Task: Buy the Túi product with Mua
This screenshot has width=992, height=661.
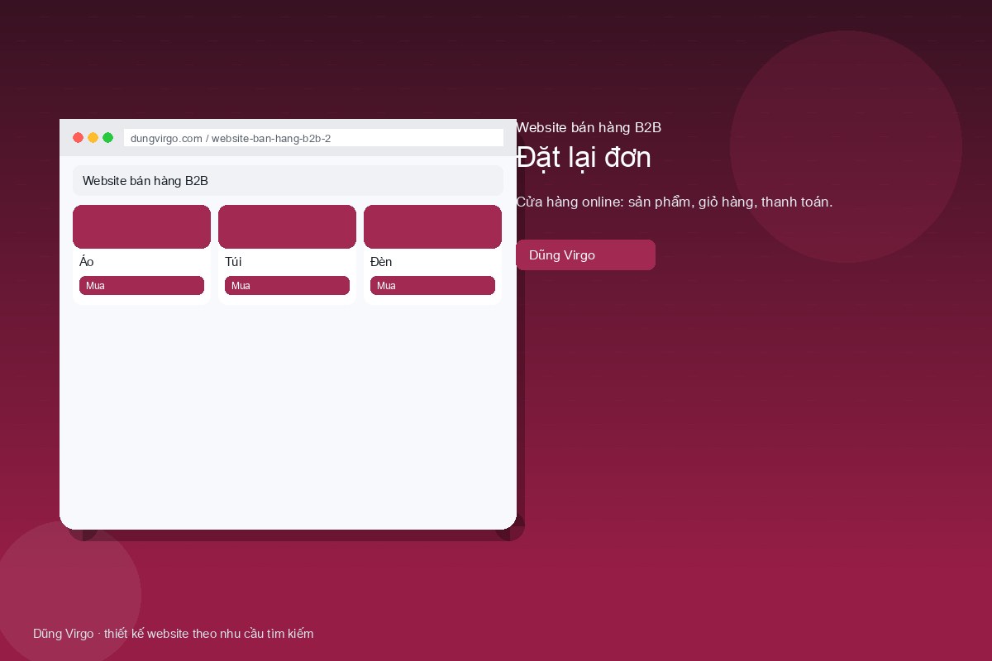Action: pyautogui.click(x=287, y=286)
